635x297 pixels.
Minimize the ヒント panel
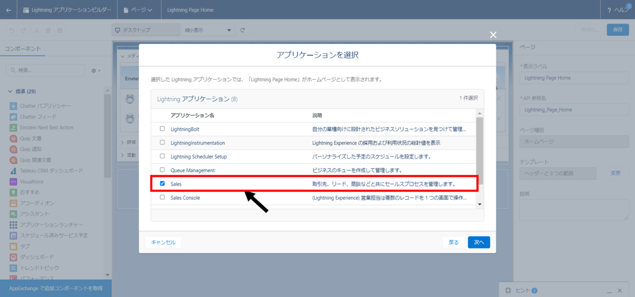coord(608,291)
